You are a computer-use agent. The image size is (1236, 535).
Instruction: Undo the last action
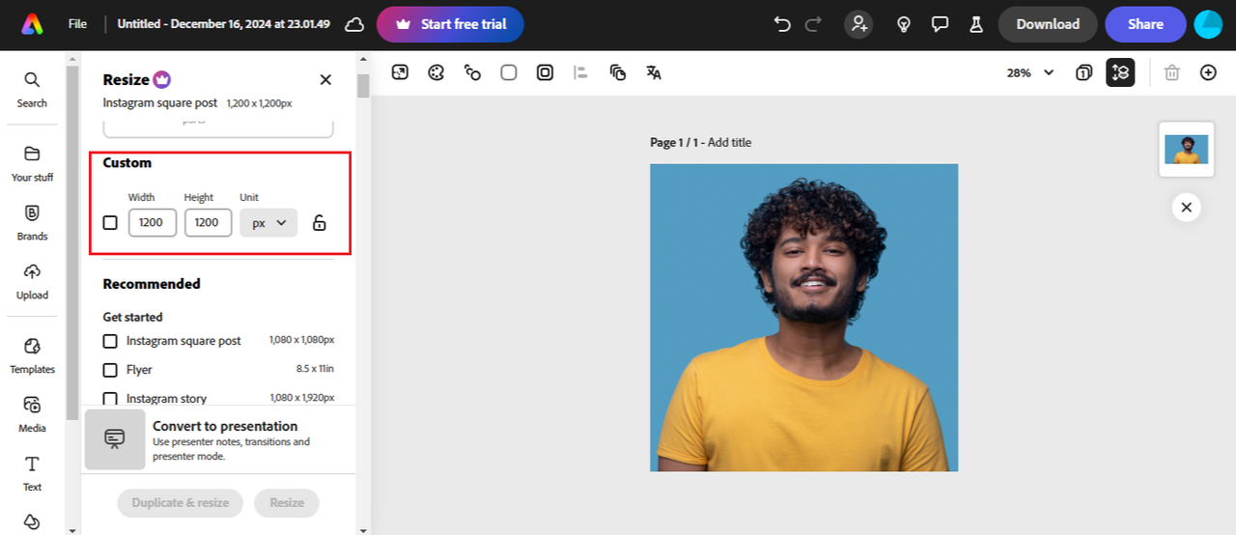782,24
